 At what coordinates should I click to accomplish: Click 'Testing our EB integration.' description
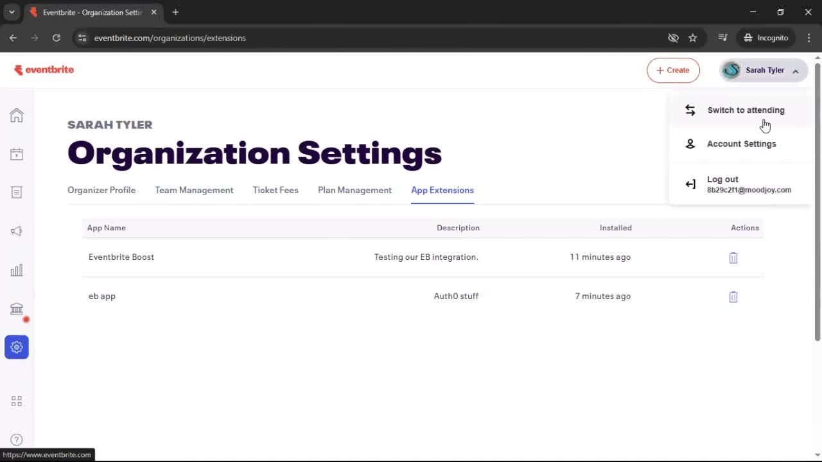[426, 257]
